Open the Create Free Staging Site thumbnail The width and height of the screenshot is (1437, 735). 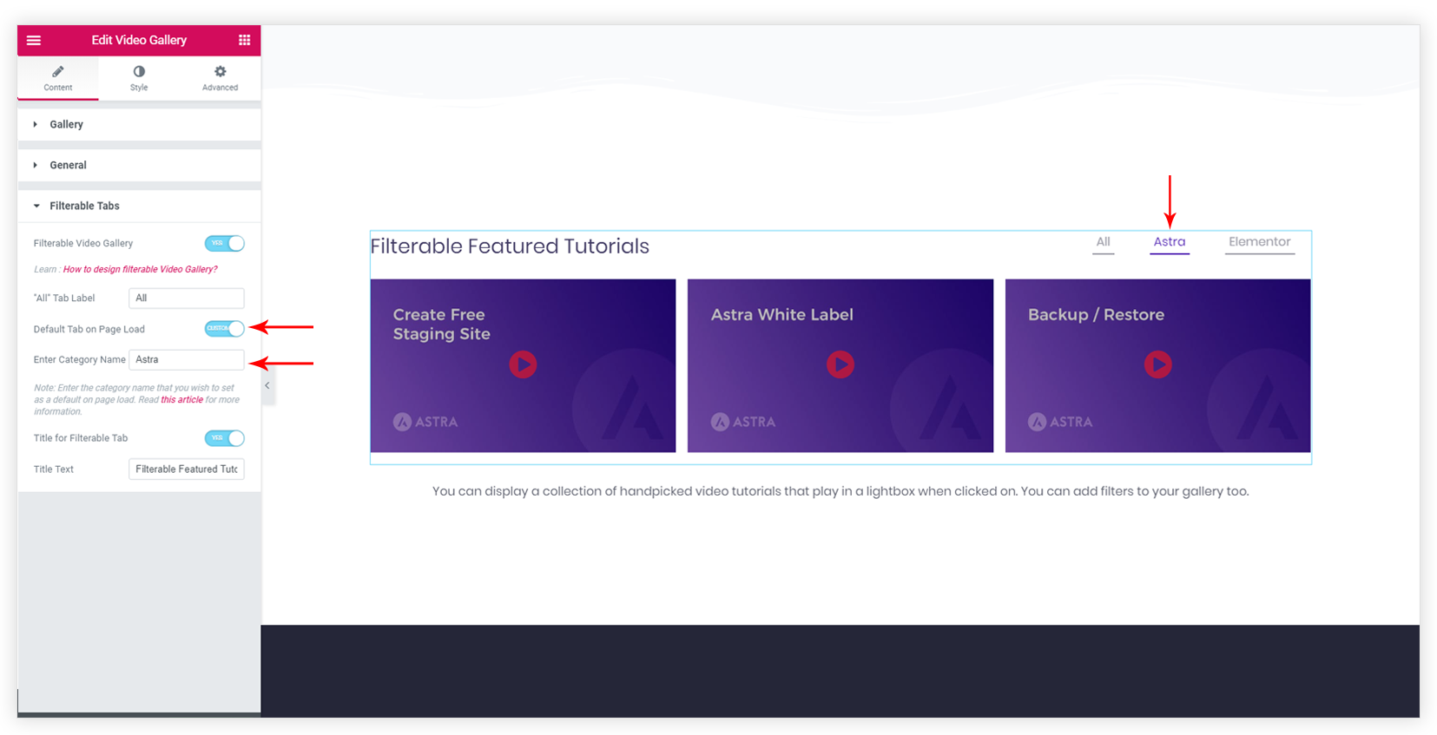tap(523, 365)
